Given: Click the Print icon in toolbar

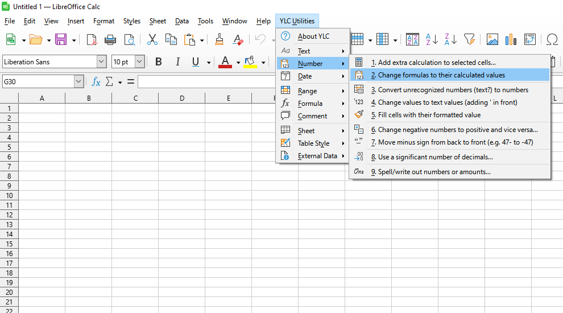Looking at the screenshot, I should coord(110,39).
